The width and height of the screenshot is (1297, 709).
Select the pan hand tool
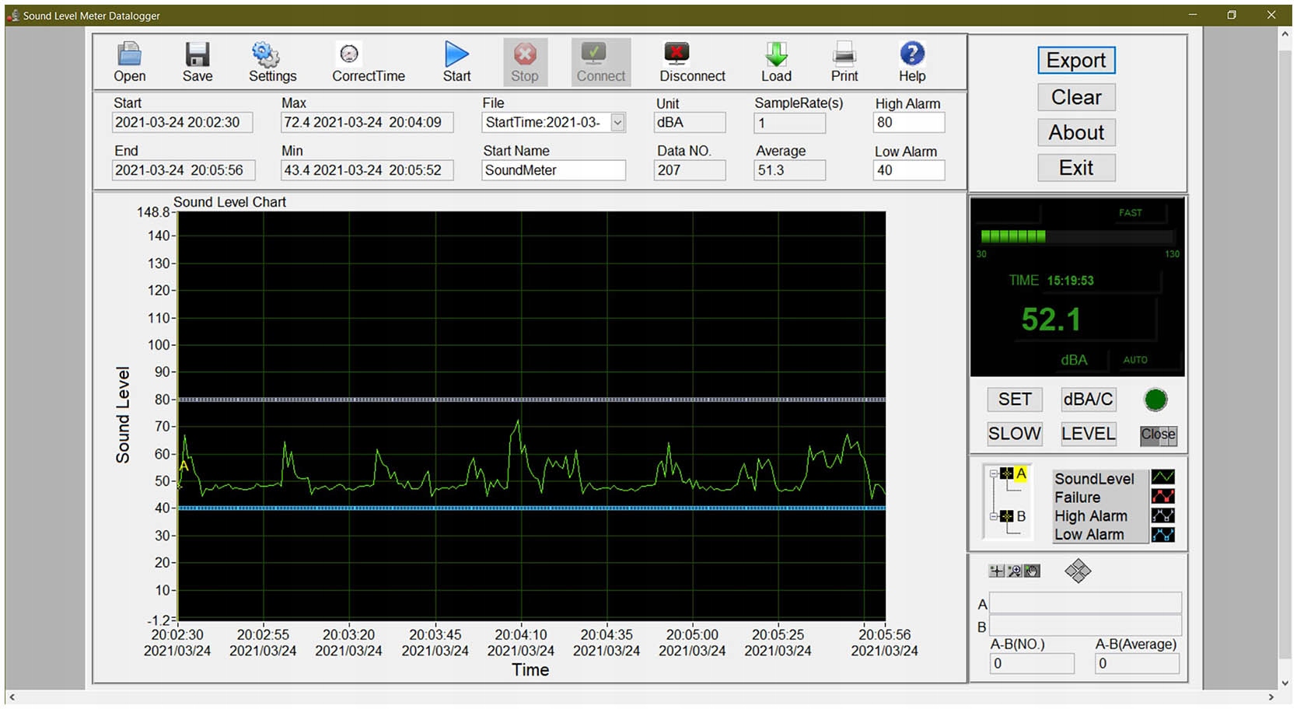click(1032, 571)
